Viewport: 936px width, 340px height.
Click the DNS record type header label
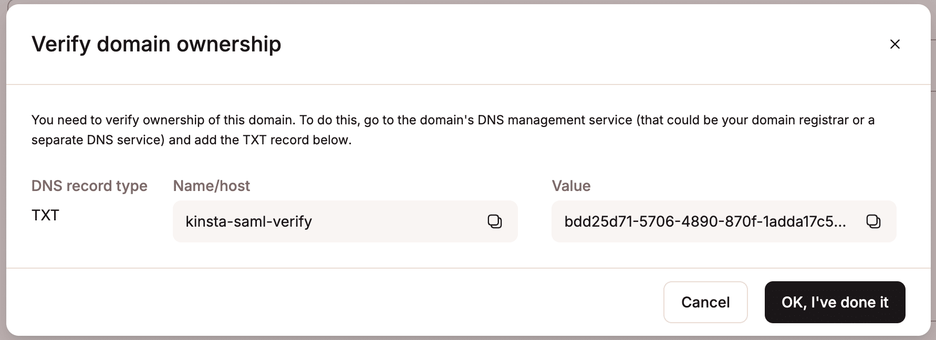[x=89, y=186]
